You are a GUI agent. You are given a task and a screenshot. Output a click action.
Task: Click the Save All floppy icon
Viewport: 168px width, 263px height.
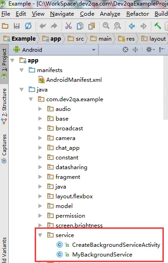[x=17, y=26]
